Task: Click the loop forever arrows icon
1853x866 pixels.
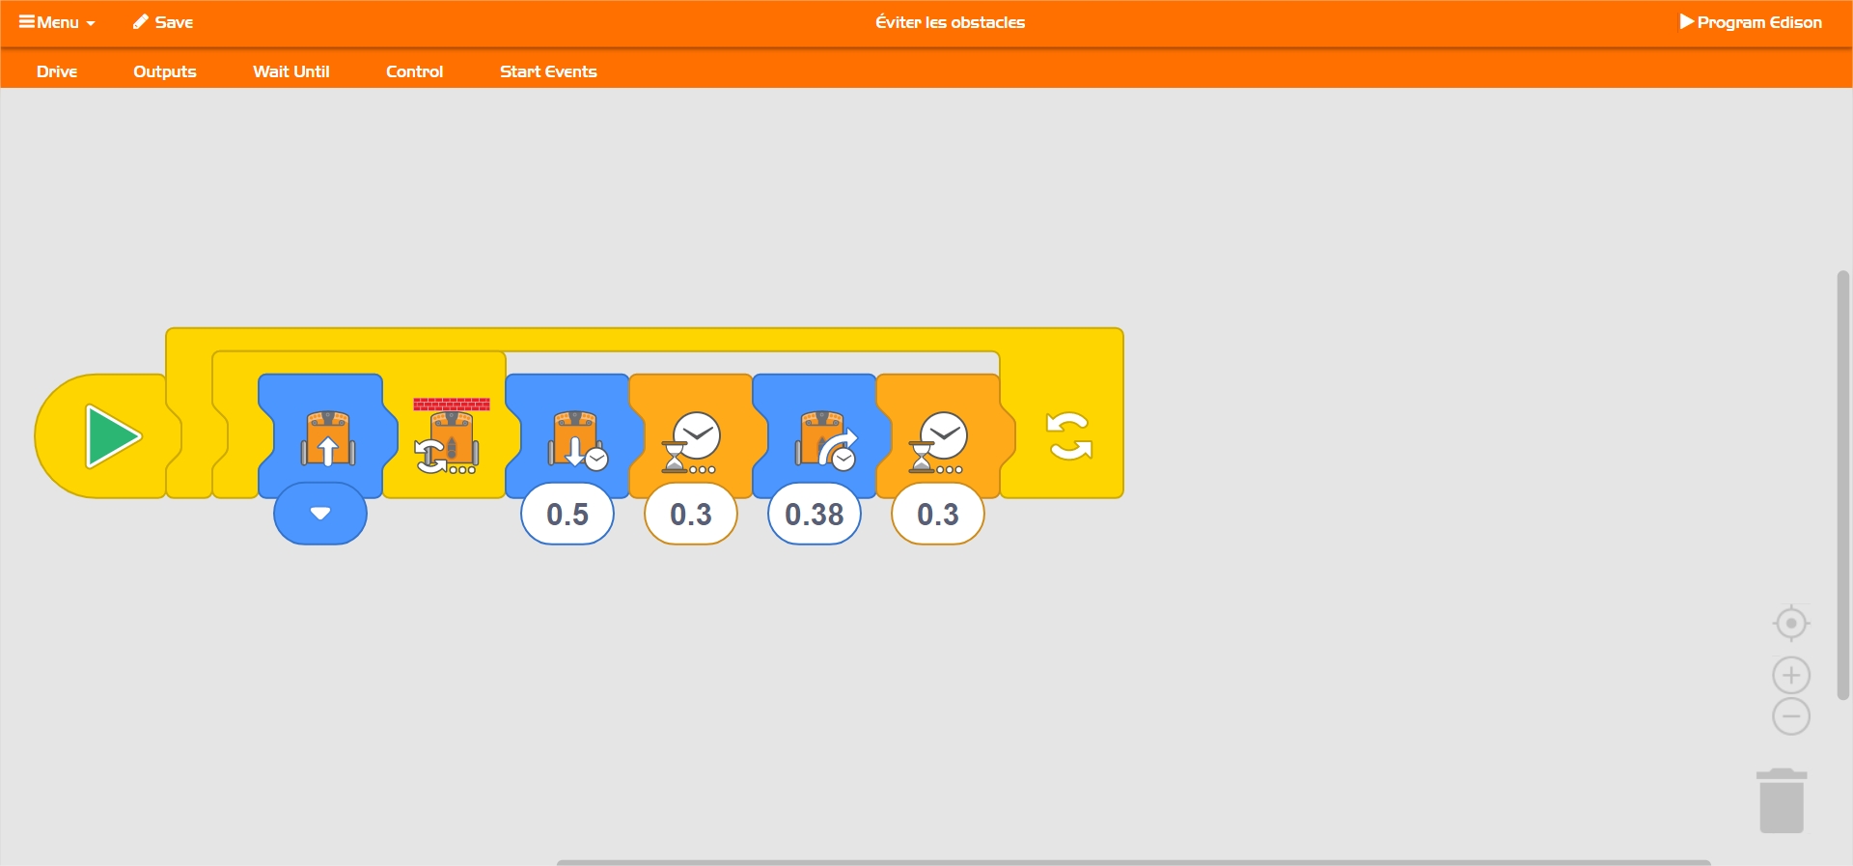Action: [1068, 436]
